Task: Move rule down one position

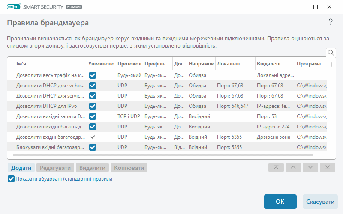Action: (310, 167)
